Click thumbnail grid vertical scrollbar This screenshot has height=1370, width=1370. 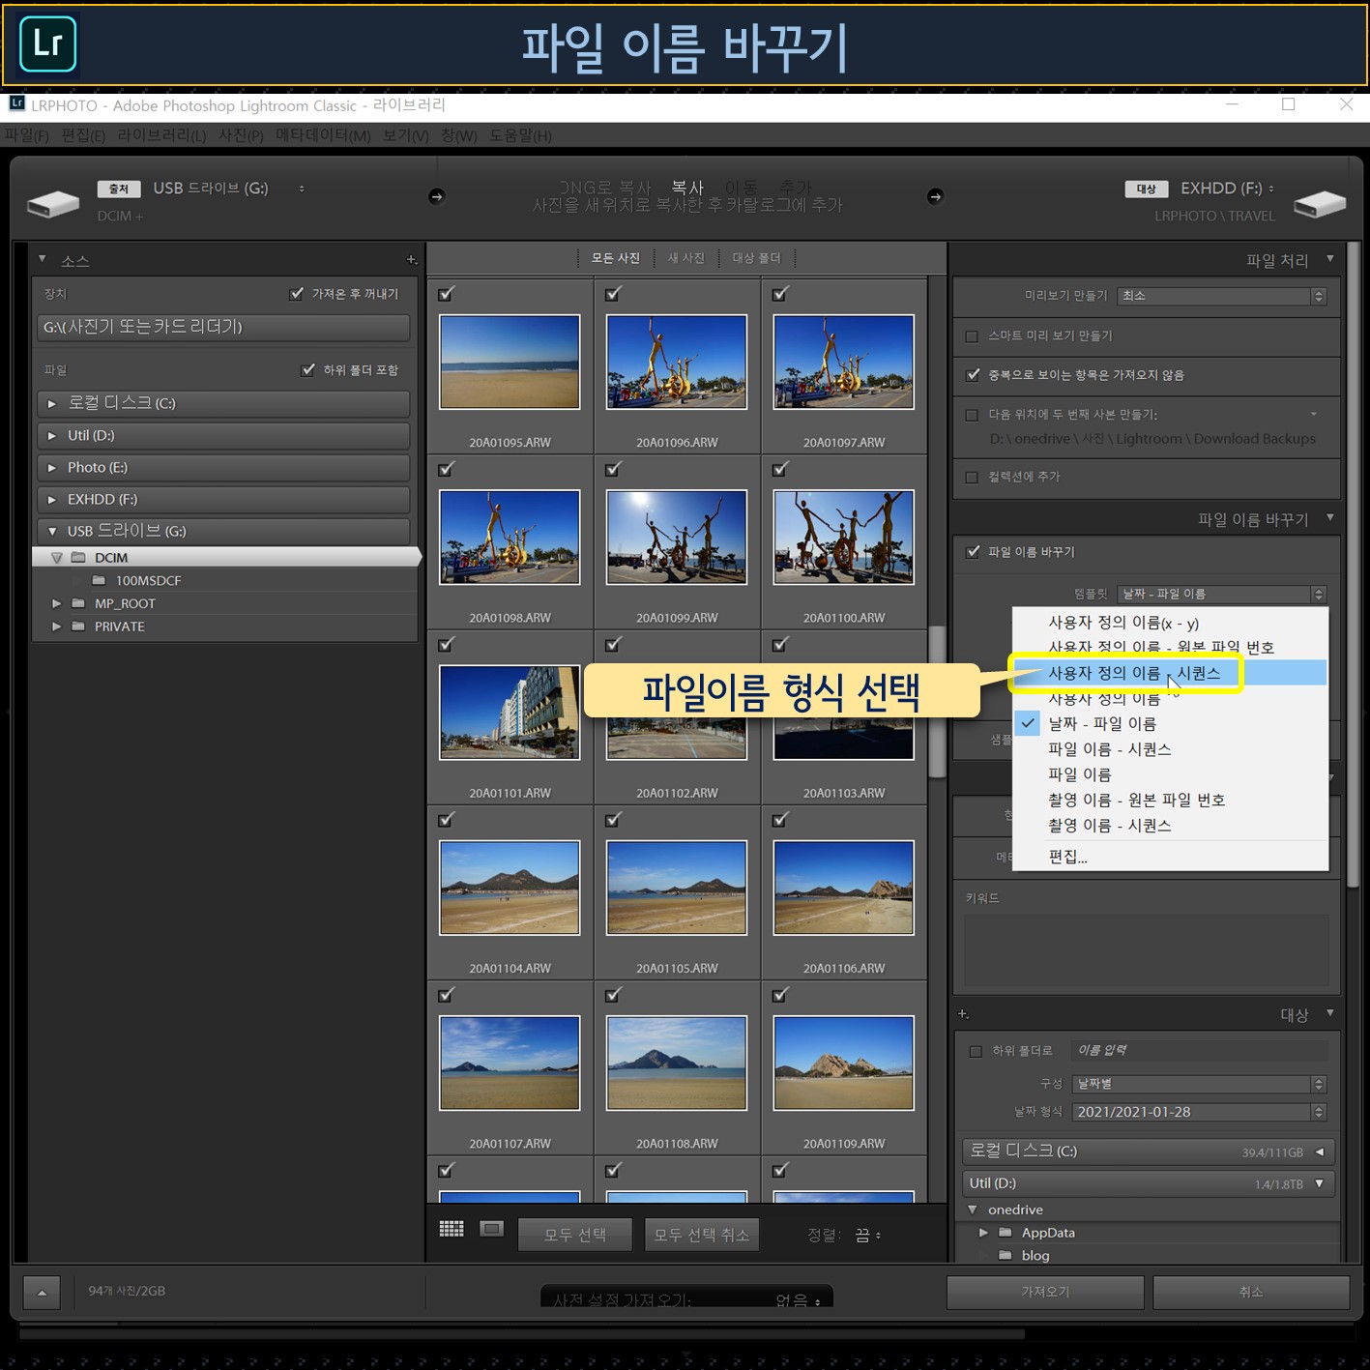coord(937,701)
